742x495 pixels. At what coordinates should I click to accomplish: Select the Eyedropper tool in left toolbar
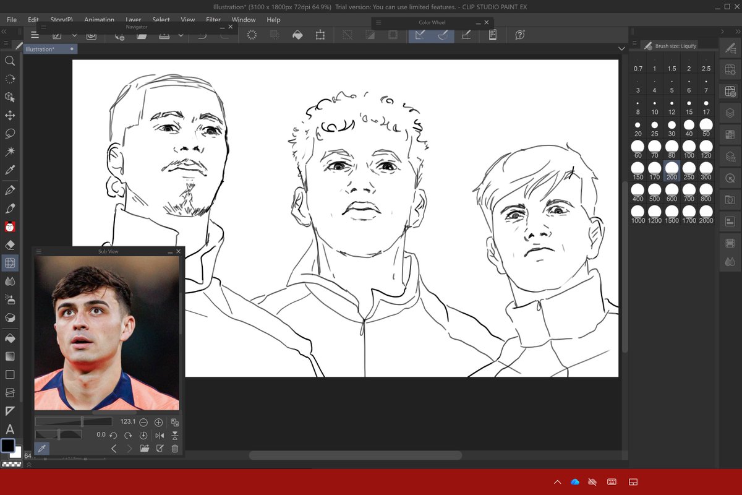[x=10, y=170]
